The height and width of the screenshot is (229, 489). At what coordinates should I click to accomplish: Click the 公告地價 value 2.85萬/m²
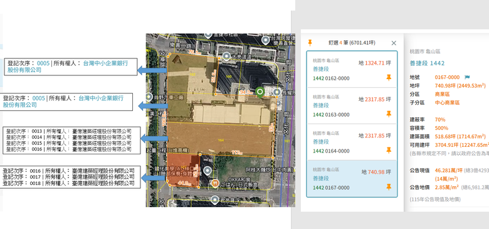pyautogui.click(x=447, y=187)
